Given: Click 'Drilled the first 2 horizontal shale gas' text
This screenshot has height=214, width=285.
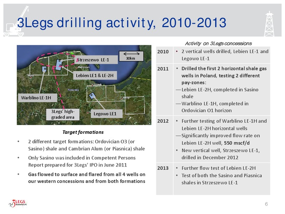Looking at the screenshot, I should (x=224, y=68).
